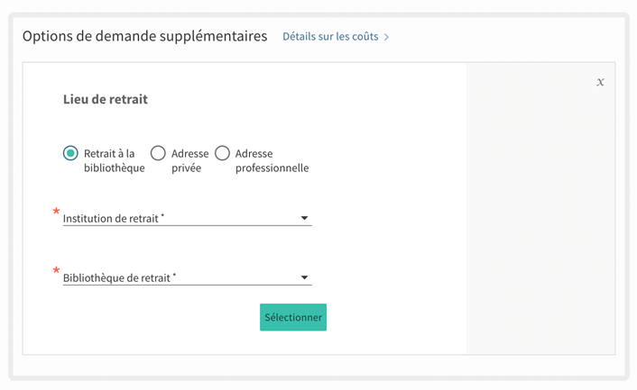Click the chevron after Détails sur les coûts
The image size is (637, 390).
387,38
